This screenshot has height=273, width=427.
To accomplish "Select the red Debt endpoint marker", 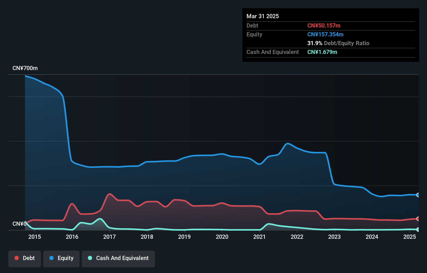I will pos(418,219).
